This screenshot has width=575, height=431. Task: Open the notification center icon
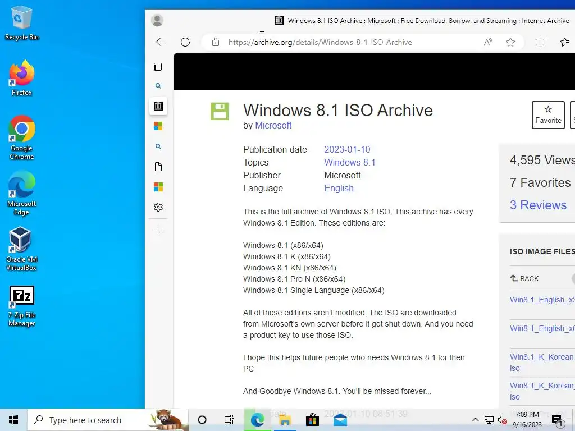pyautogui.click(x=558, y=421)
